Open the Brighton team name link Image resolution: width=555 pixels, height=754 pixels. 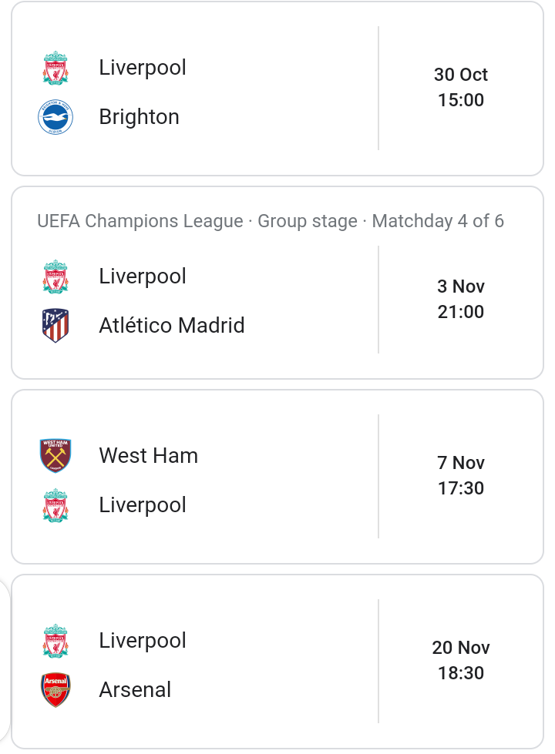click(139, 117)
